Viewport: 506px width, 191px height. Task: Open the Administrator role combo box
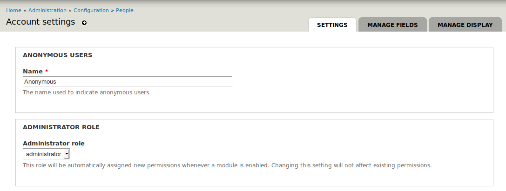[46, 154]
